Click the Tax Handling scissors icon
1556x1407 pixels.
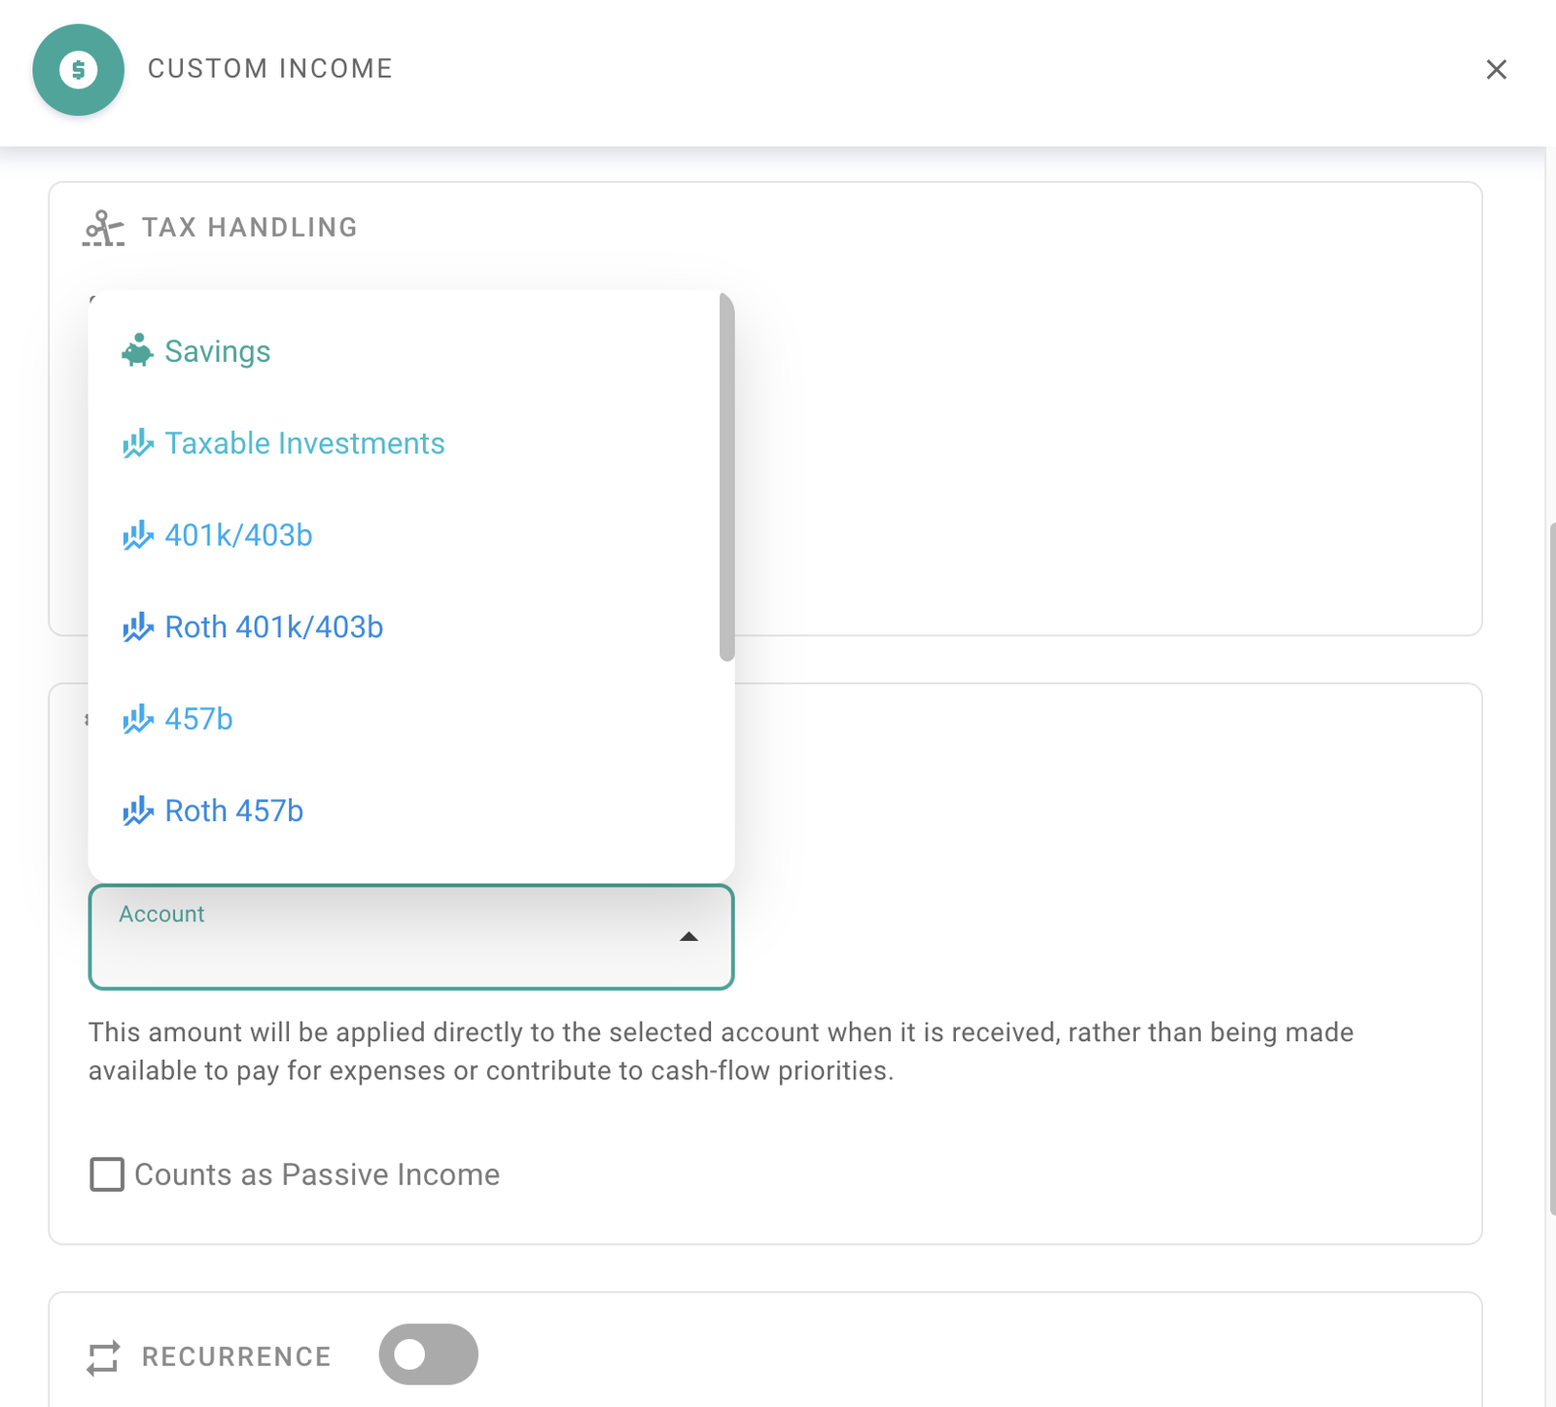tap(102, 228)
